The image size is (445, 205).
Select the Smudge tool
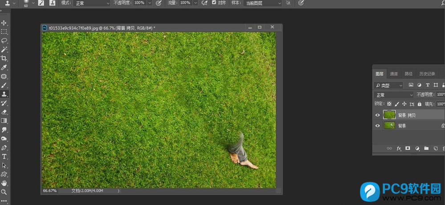click(4, 130)
